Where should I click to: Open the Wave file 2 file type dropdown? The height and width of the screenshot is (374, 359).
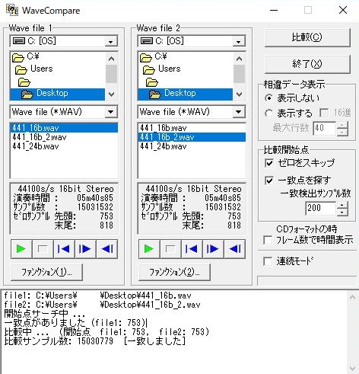(239, 112)
